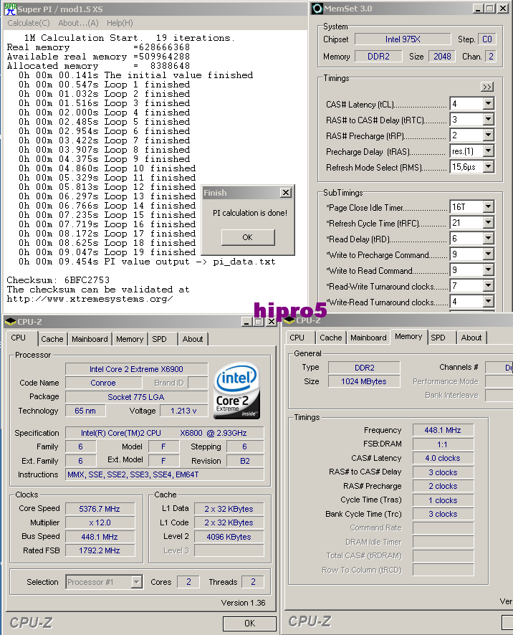
Task: Click the Voltage 1.213 v value
Action: (183, 411)
